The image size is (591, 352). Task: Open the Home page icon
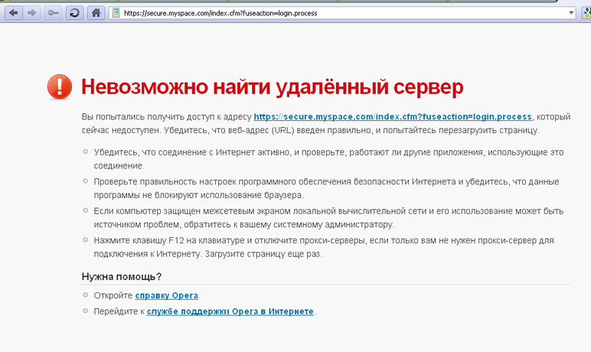click(96, 13)
